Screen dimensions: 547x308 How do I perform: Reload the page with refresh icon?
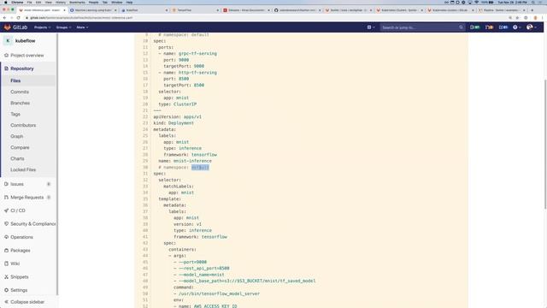pyautogui.click(x=18, y=17)
